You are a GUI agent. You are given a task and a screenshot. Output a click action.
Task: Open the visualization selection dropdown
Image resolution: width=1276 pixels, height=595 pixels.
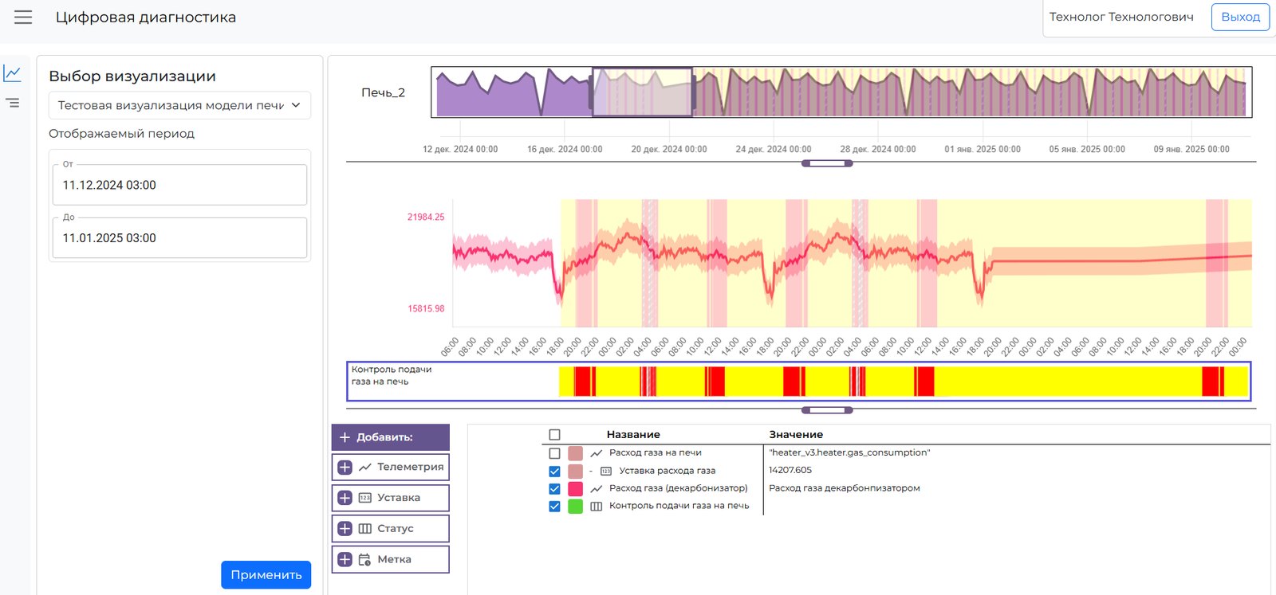tap(179, 105)
